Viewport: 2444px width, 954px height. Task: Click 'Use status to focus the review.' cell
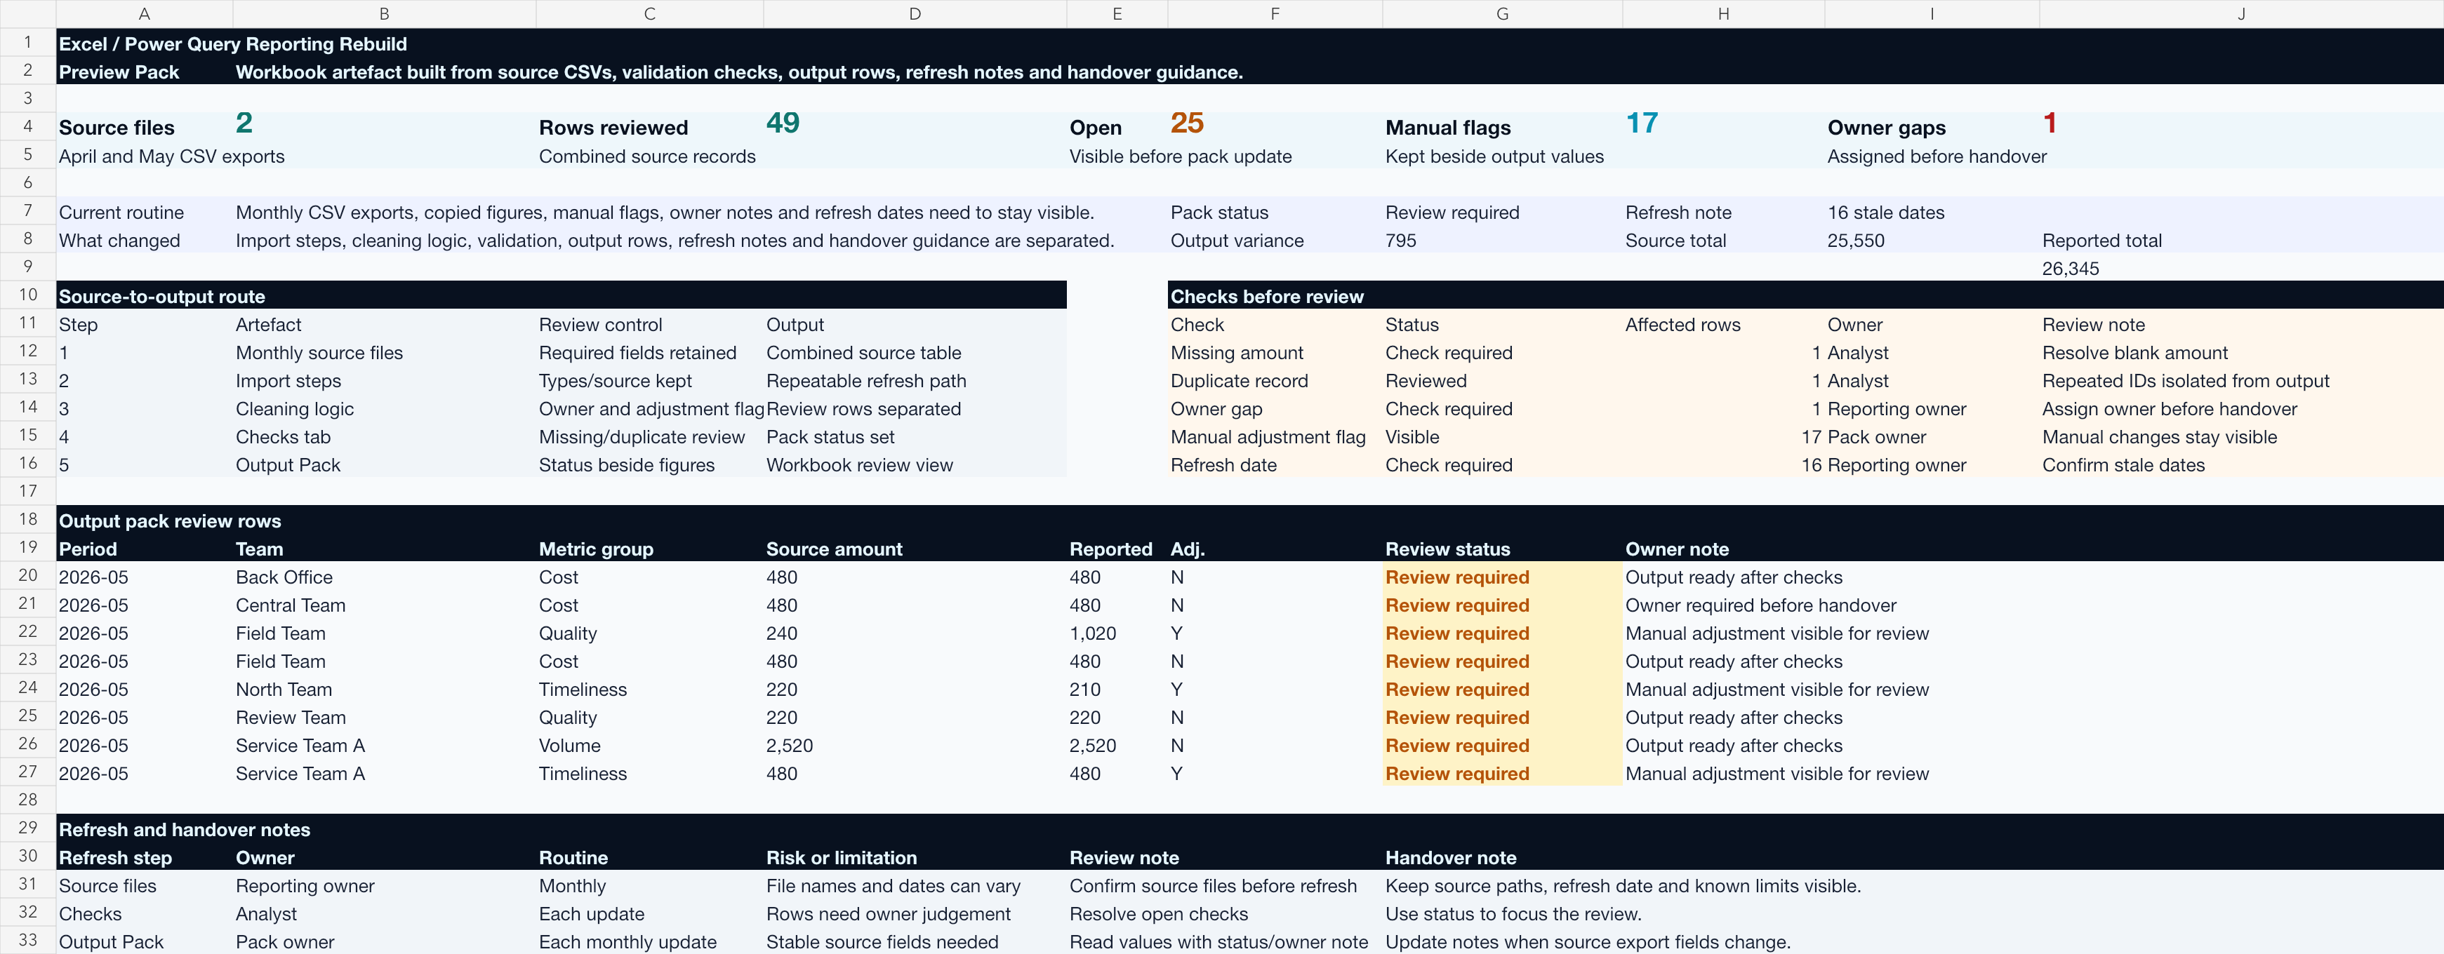click(1513, 914)
